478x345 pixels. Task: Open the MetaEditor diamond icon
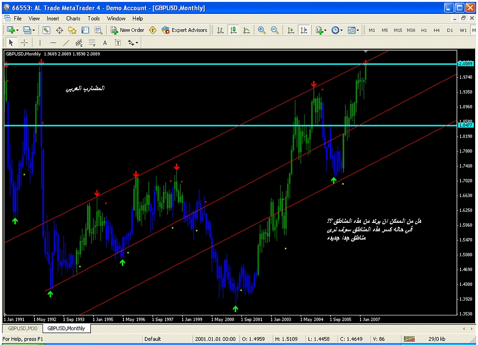pos(153,30)
